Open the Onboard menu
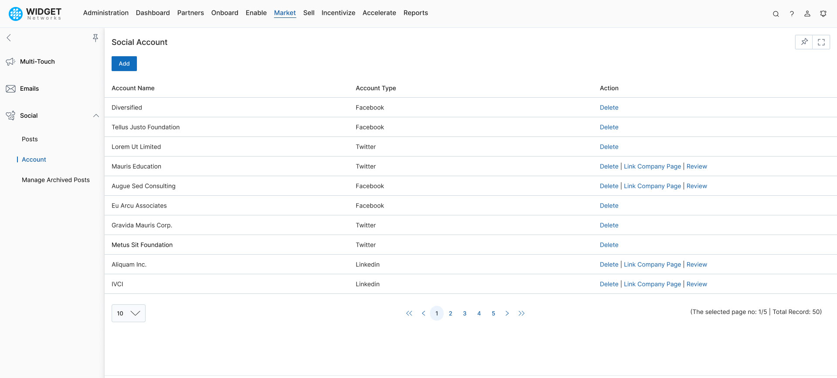This screenshot has width=837, height=378. [225, 13]
